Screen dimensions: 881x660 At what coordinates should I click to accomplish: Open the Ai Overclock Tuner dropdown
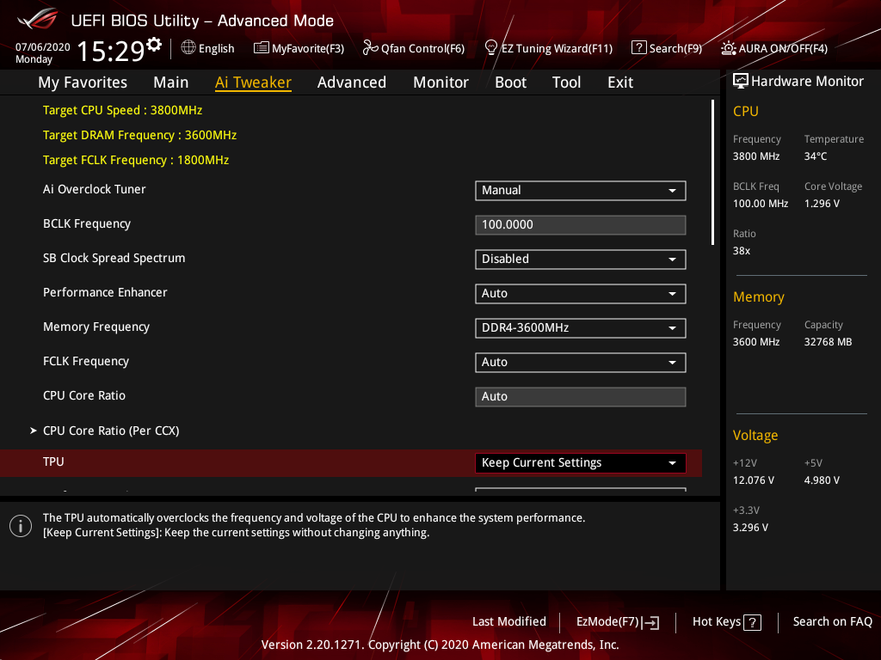(581, 190)
